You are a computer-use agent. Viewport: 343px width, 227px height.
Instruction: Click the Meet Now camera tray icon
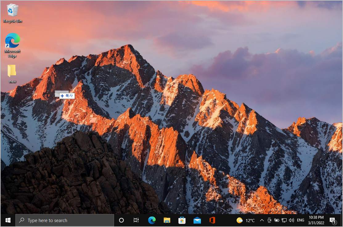click(x=269, y=220)
